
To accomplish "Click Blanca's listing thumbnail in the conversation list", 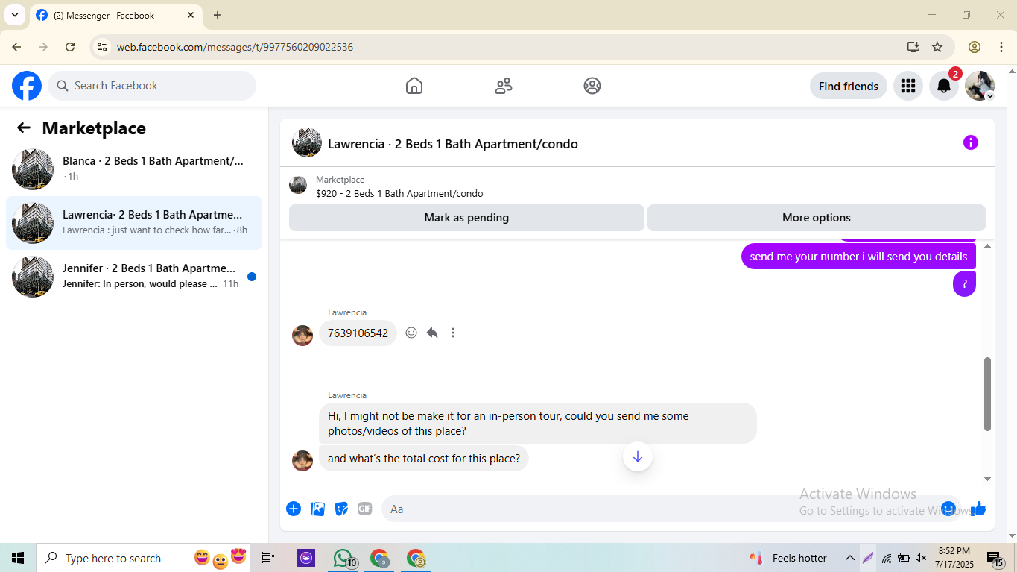I will tap(33, 169).
